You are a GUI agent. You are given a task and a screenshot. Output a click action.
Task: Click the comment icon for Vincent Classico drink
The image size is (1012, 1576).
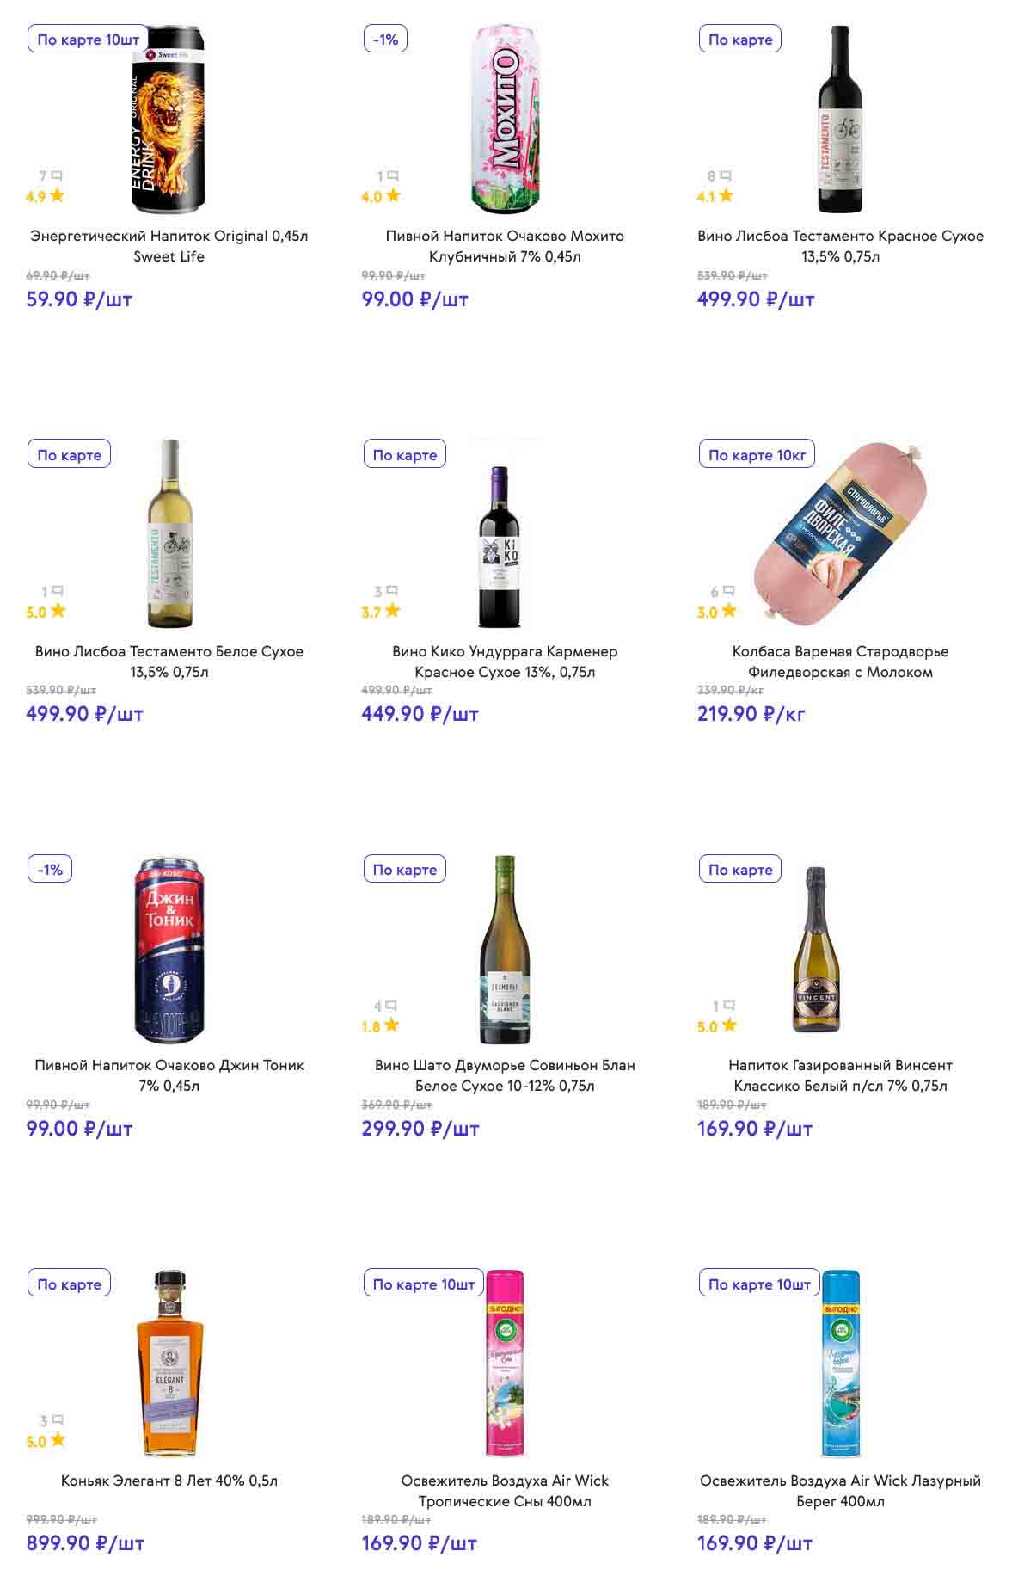click(729, 1006)
